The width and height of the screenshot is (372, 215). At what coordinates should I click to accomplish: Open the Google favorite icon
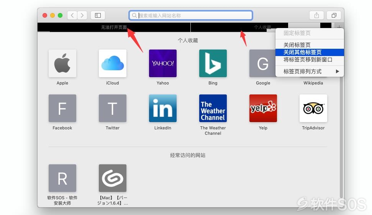click(x=263, y=63)
